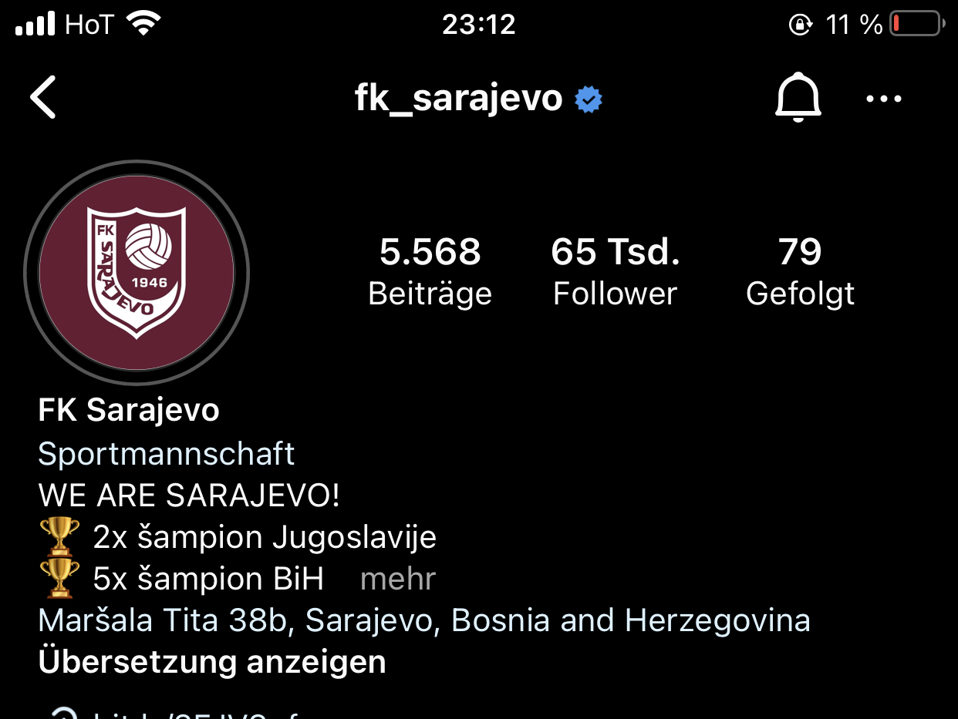Screen dimensions: 958x719
Task: Tap the FK Sarajevo display name
Action: [129, 410]
